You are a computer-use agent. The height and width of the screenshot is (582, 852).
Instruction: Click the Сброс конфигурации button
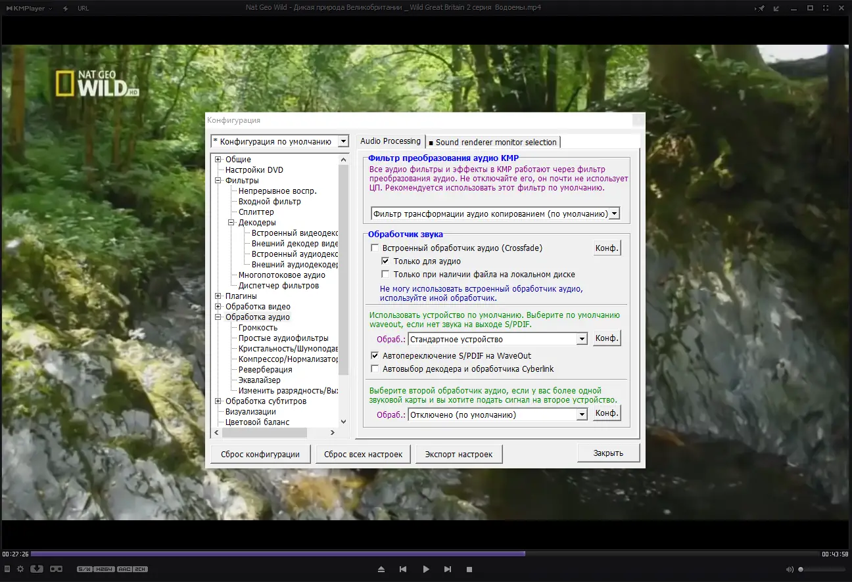click(x=260, y=454)
